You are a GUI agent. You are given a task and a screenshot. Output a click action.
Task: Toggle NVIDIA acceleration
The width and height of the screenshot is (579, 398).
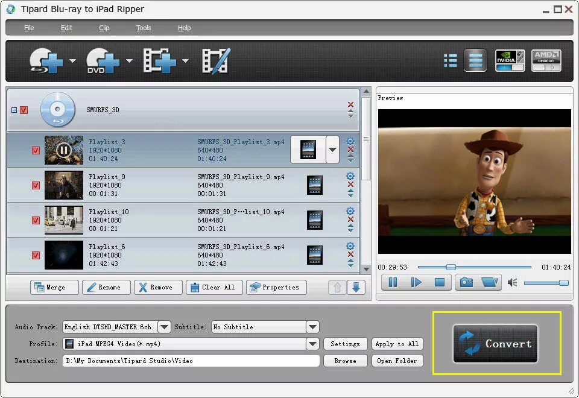point(510,60)
